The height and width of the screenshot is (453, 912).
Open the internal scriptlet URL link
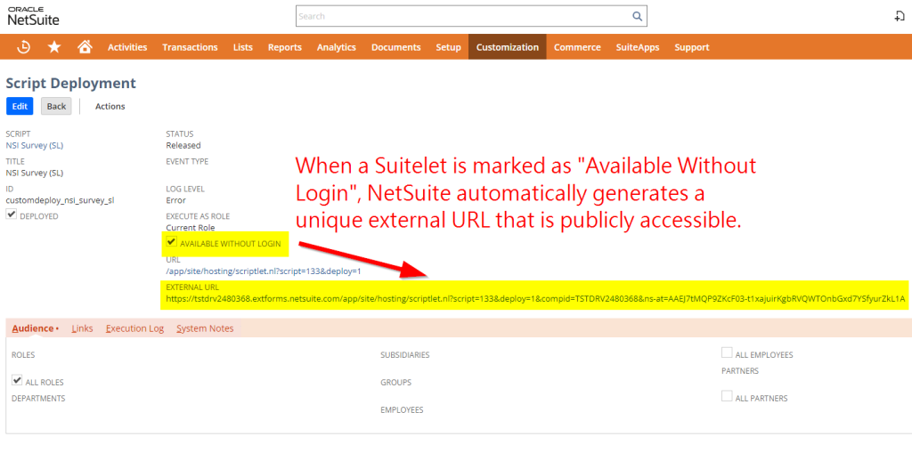pos(264,271)
